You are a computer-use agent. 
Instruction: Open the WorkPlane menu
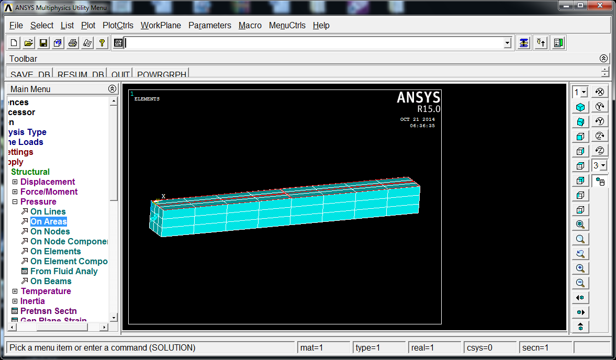[161, 26]
